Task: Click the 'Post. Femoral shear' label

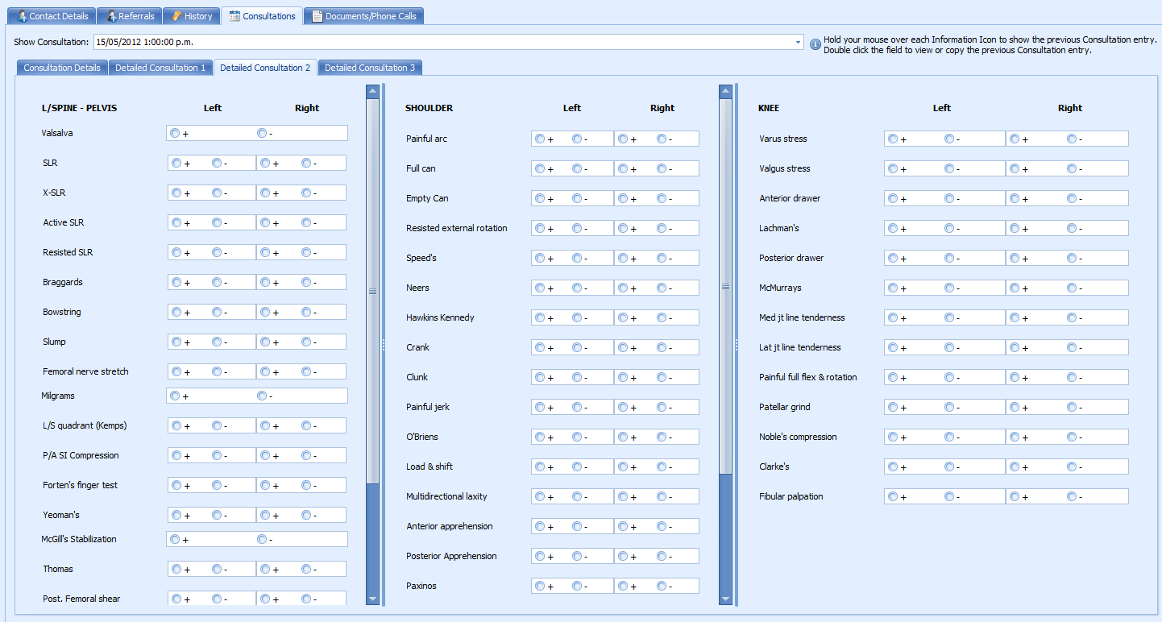Action: click(81, 599)
